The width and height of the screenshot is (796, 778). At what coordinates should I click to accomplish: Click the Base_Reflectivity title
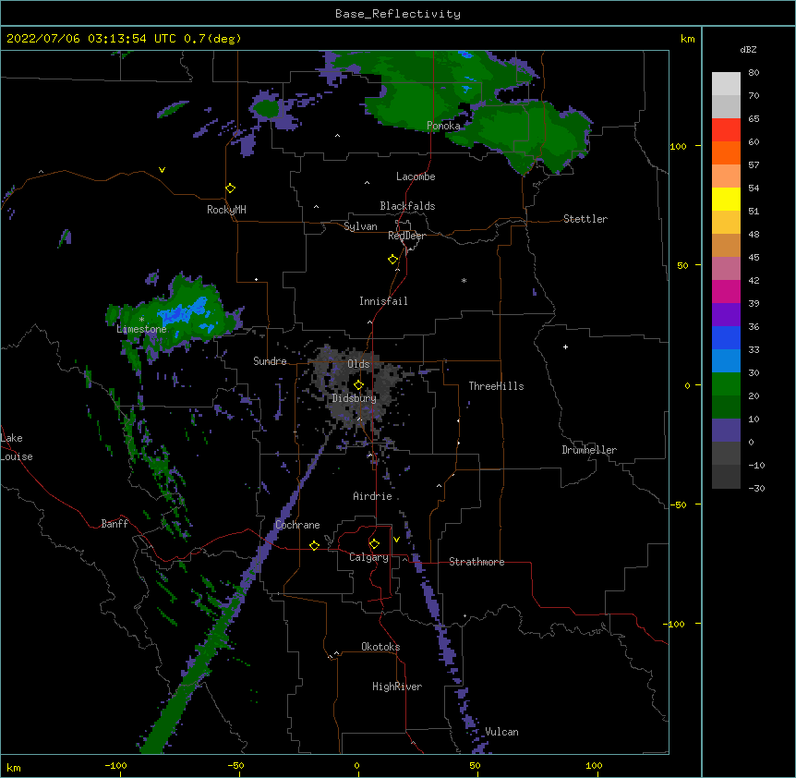[x=398, y=14]
